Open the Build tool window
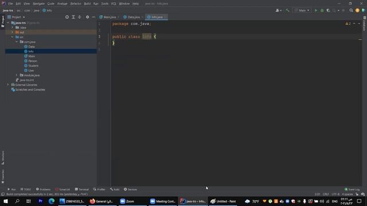The width and height of the screenshot is (367, 206). point(115,189)
